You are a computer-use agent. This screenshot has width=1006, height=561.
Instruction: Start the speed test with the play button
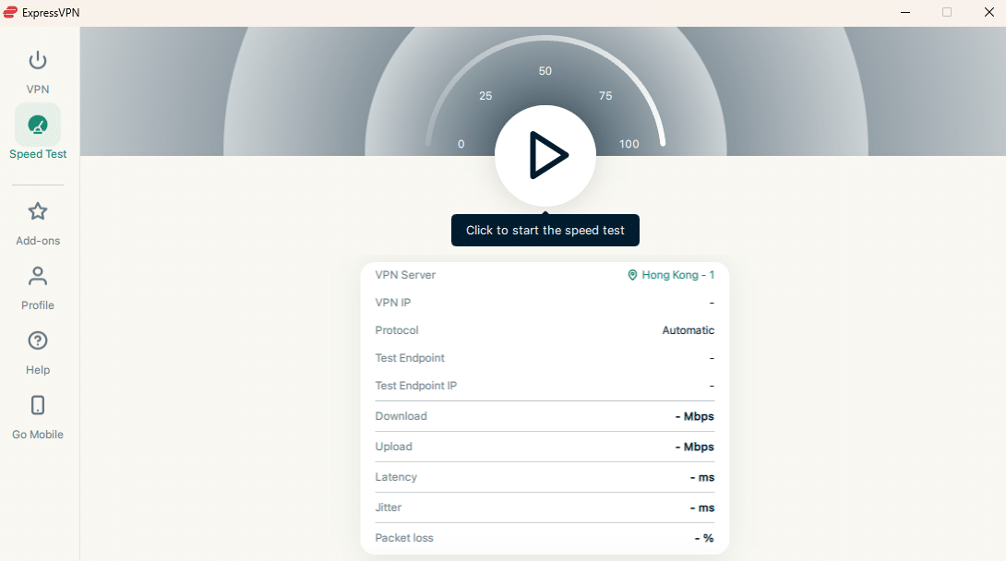click(x=545, y=155)
